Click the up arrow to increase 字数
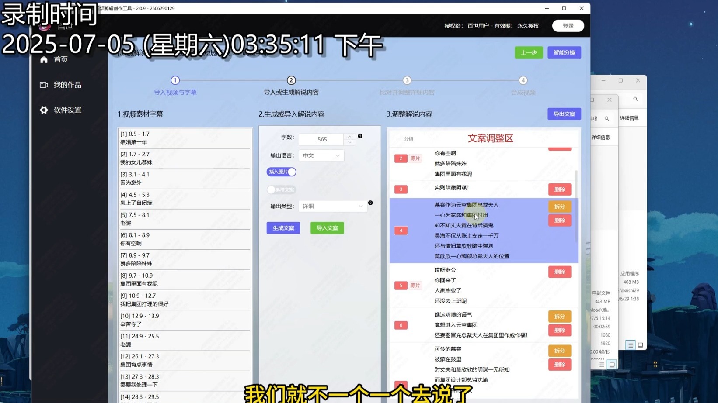 click(x=349, y=136)
